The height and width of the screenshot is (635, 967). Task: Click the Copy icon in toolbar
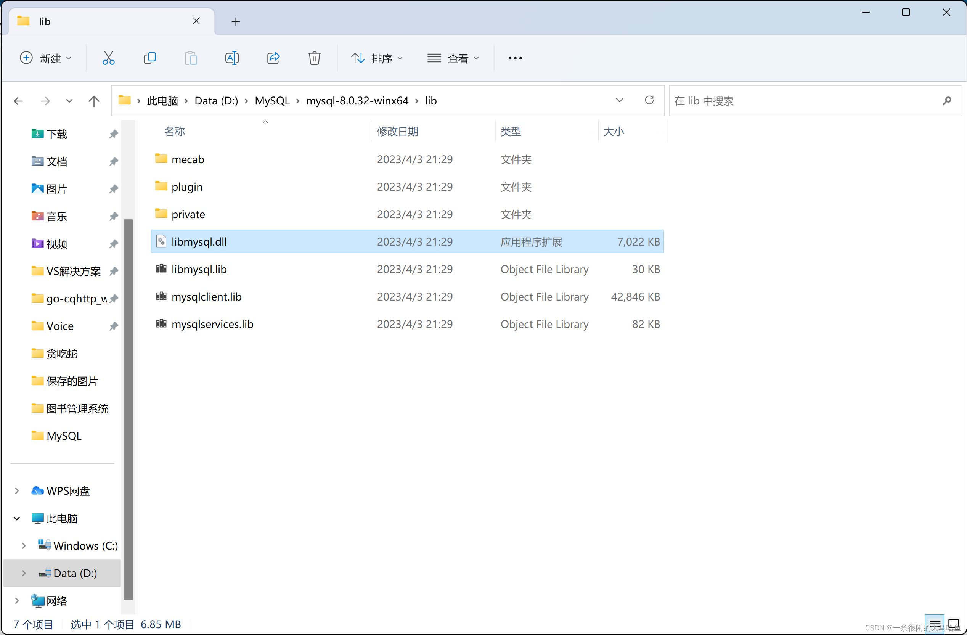(149, 58)
